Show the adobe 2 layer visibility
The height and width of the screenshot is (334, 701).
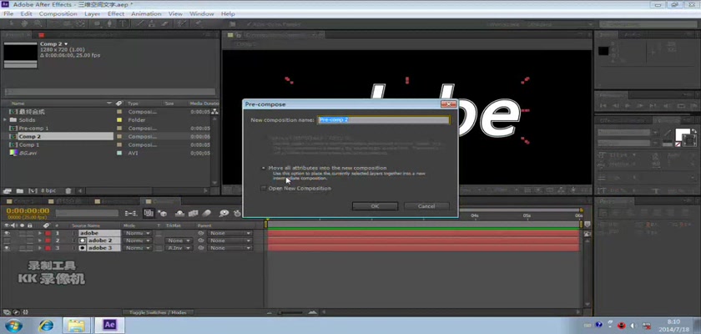click(x=7, y=240)
